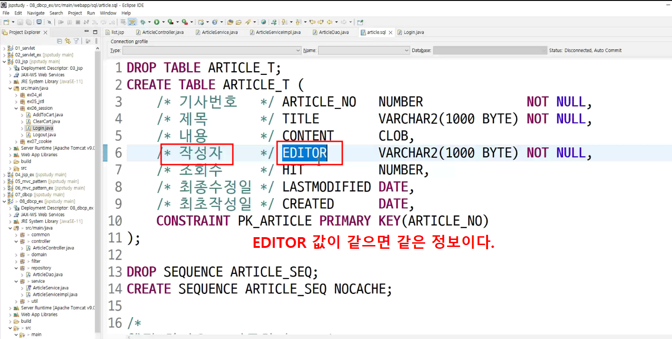Click the New file wizard icon
Screen dimensions: 672x339
click(6, 22)
